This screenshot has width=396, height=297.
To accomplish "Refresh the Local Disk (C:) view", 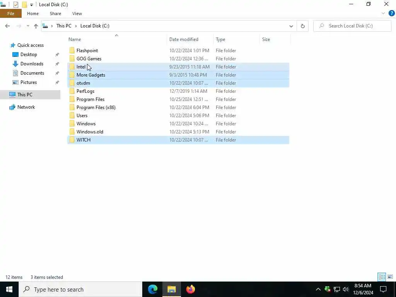I will click(x=302, y=26).
